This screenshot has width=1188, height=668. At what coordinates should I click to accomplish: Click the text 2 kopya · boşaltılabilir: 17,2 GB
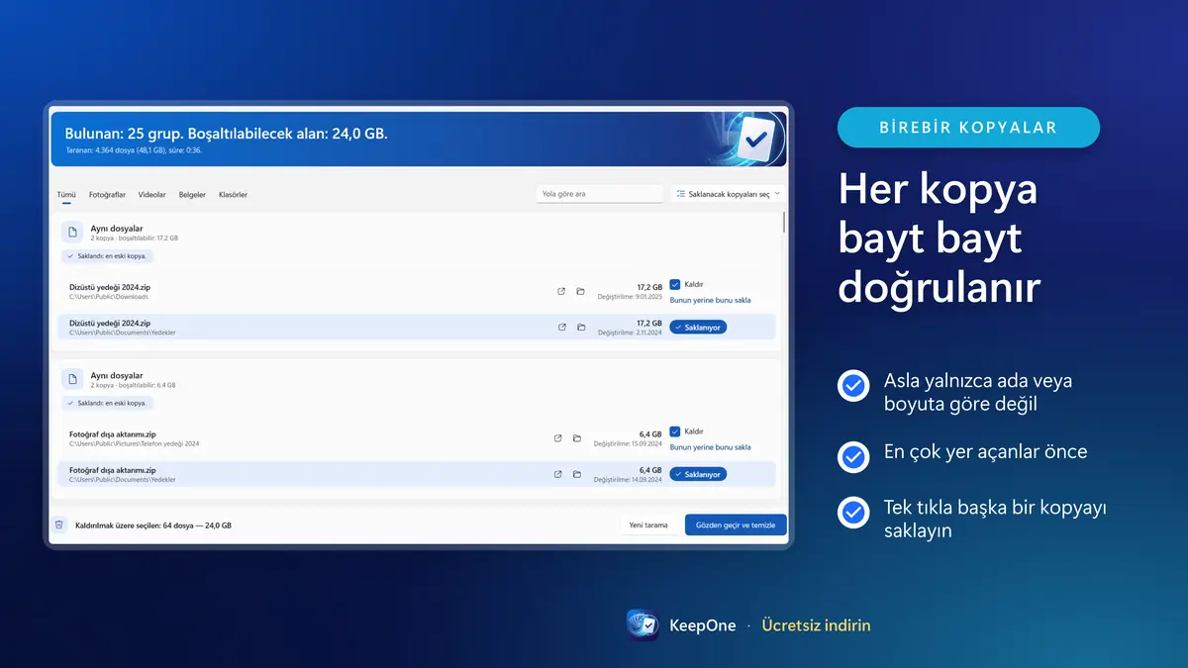[135, 239]
